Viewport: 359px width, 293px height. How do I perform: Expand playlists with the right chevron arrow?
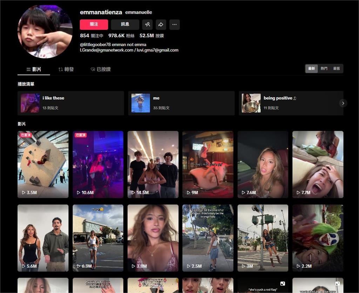pyautogui.click(x=343, y=103)
